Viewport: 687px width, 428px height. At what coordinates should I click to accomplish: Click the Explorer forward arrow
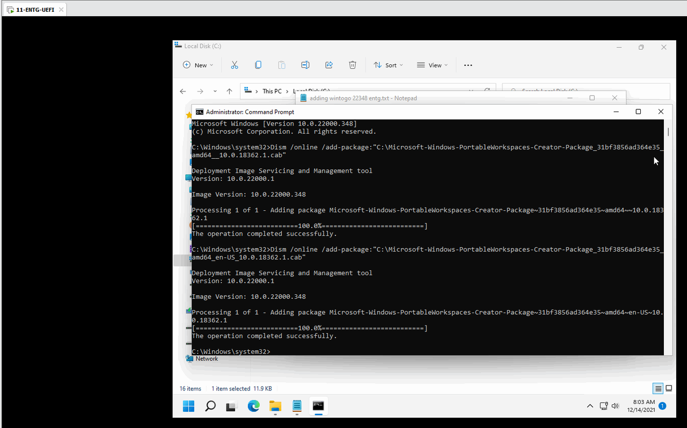[x=200, y=91]
